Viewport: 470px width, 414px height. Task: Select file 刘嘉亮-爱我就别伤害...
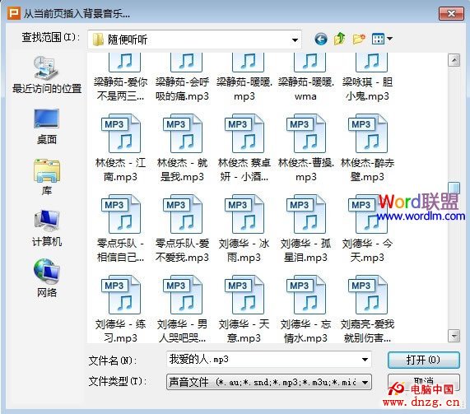367,309
